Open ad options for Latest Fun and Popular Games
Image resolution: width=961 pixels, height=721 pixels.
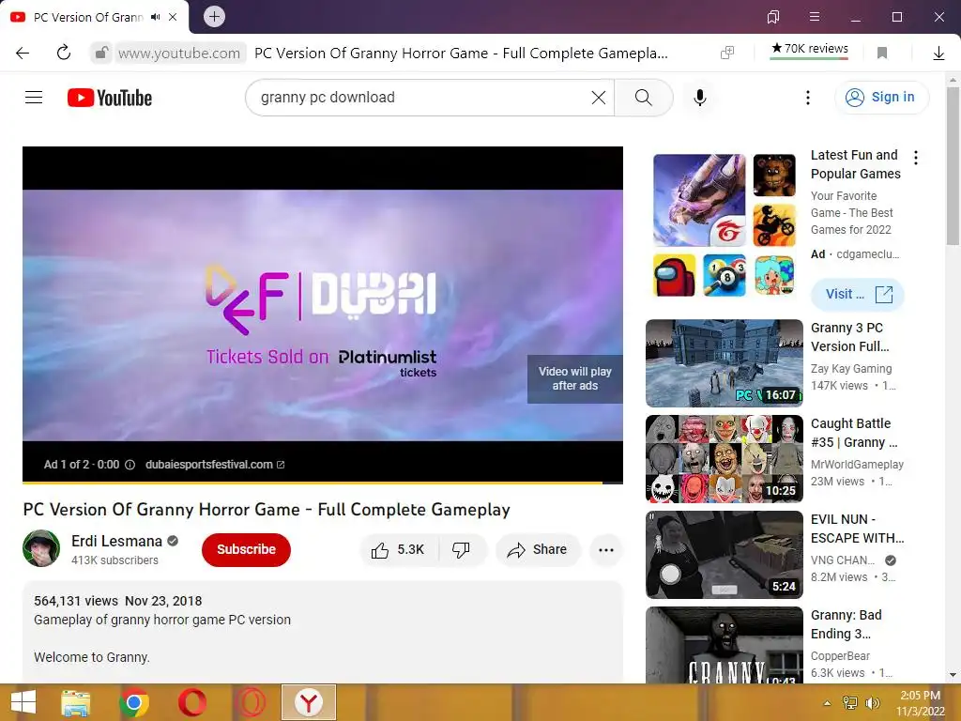916,158
